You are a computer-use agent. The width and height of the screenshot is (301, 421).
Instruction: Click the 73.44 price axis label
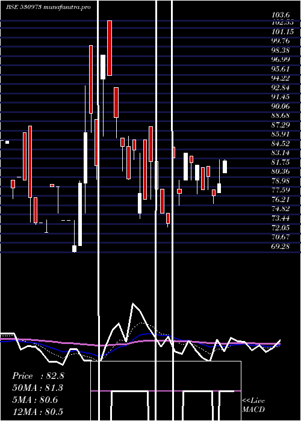point(281,218)
